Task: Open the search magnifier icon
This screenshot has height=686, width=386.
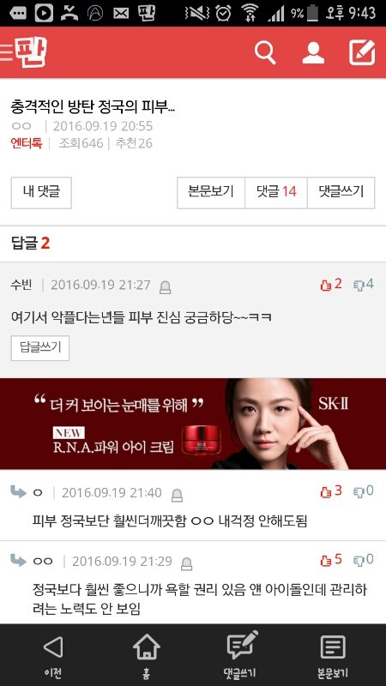Action: pyautogui.click(x=265, y=53)
